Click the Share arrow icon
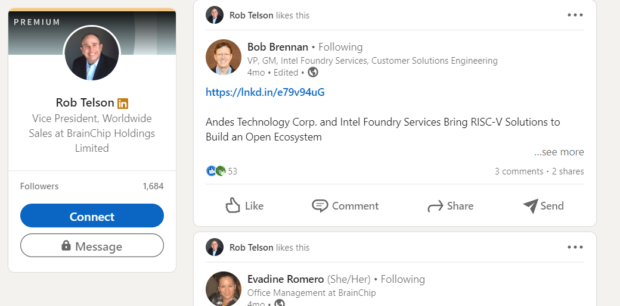The height and width of the screenshot is (306, 620). [435, 207]
